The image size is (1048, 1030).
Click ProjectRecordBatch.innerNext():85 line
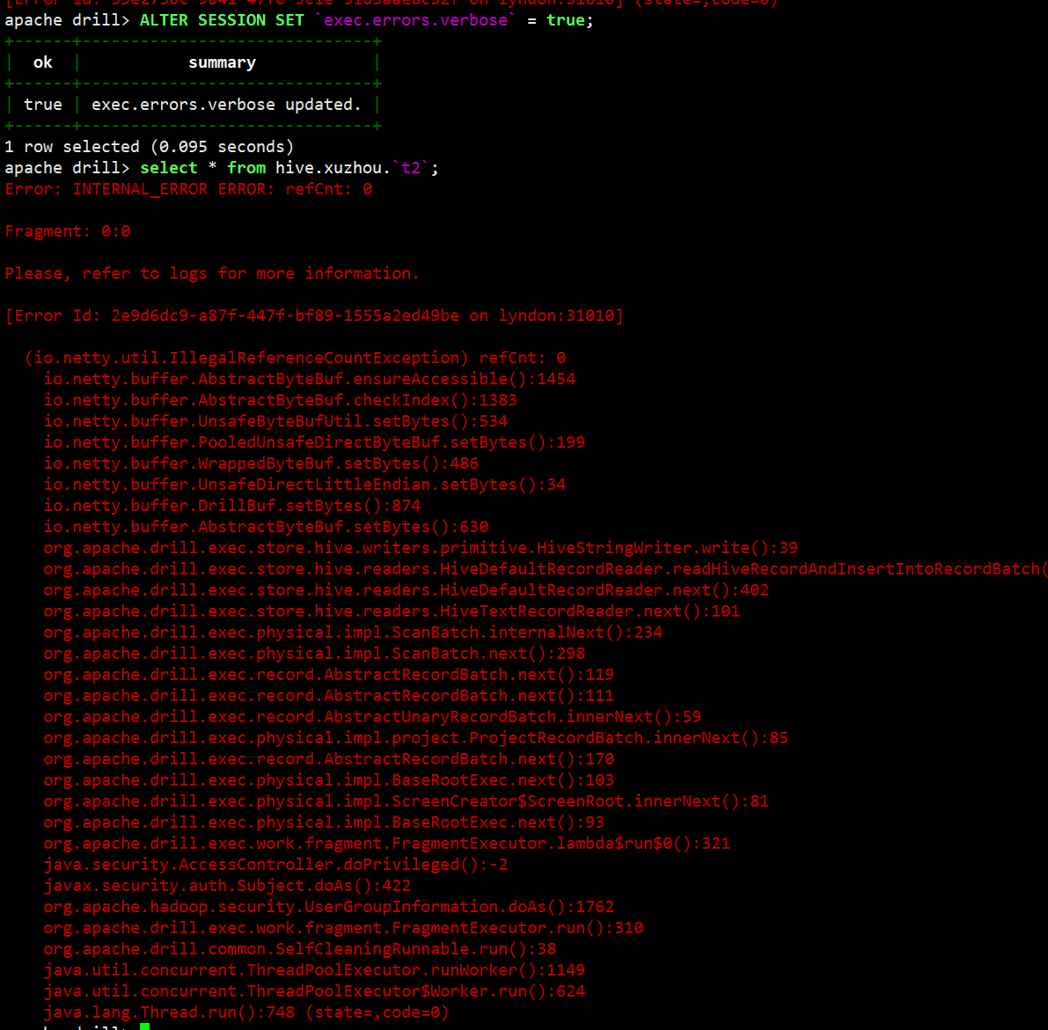[x=415, y=738]
